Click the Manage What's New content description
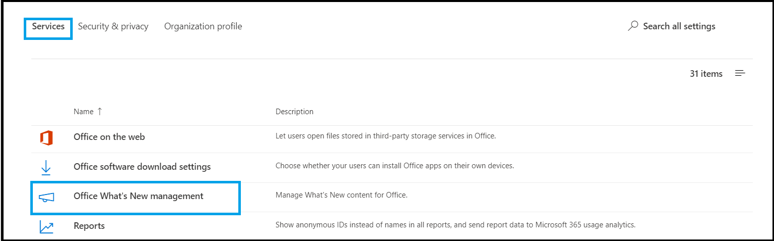This screenshot has height=241, width=774. pyautogui.click(x=341, y=195)
